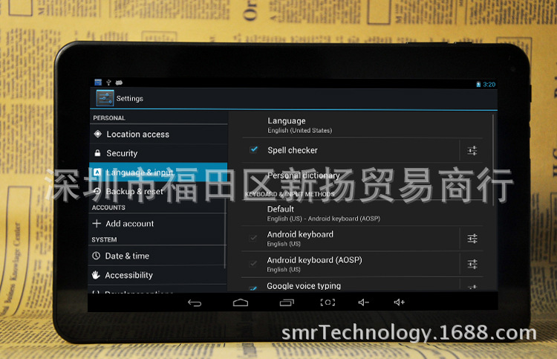Open Location access settings
The width and height of the screenshot is (557, 359).
(158, 135)
